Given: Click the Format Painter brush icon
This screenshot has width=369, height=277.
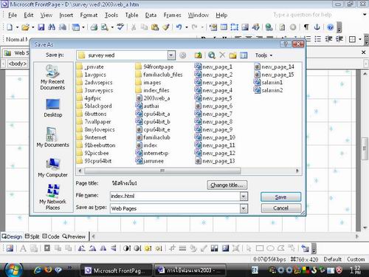Looking at the screenshot, I should 166,27.
